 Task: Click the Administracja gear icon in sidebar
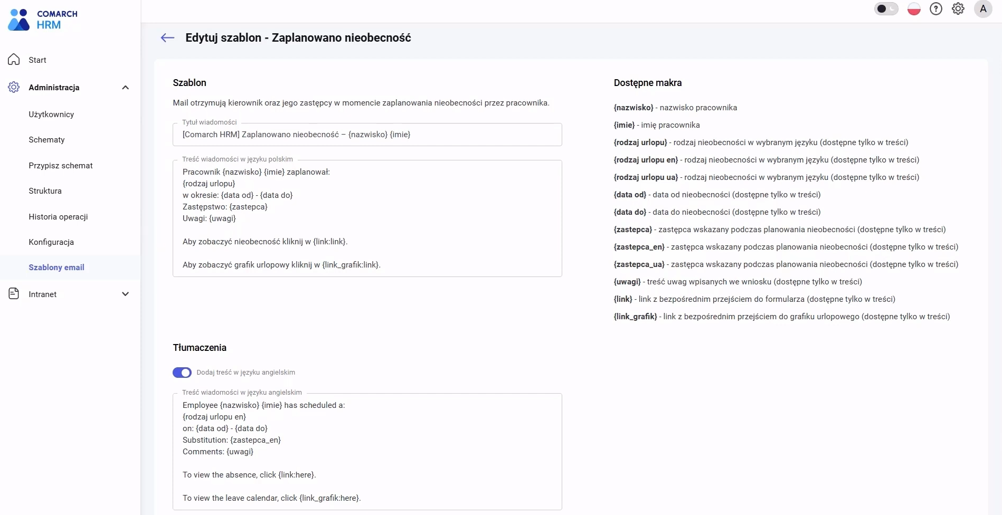pos(14,87)
